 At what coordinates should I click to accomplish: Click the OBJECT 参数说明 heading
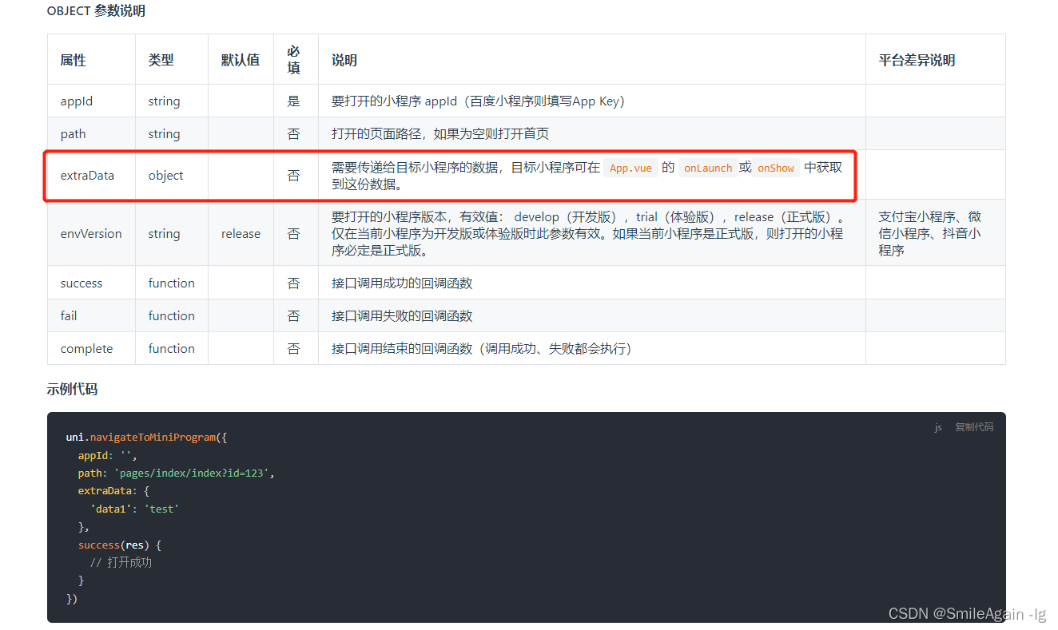click(96, 11)
